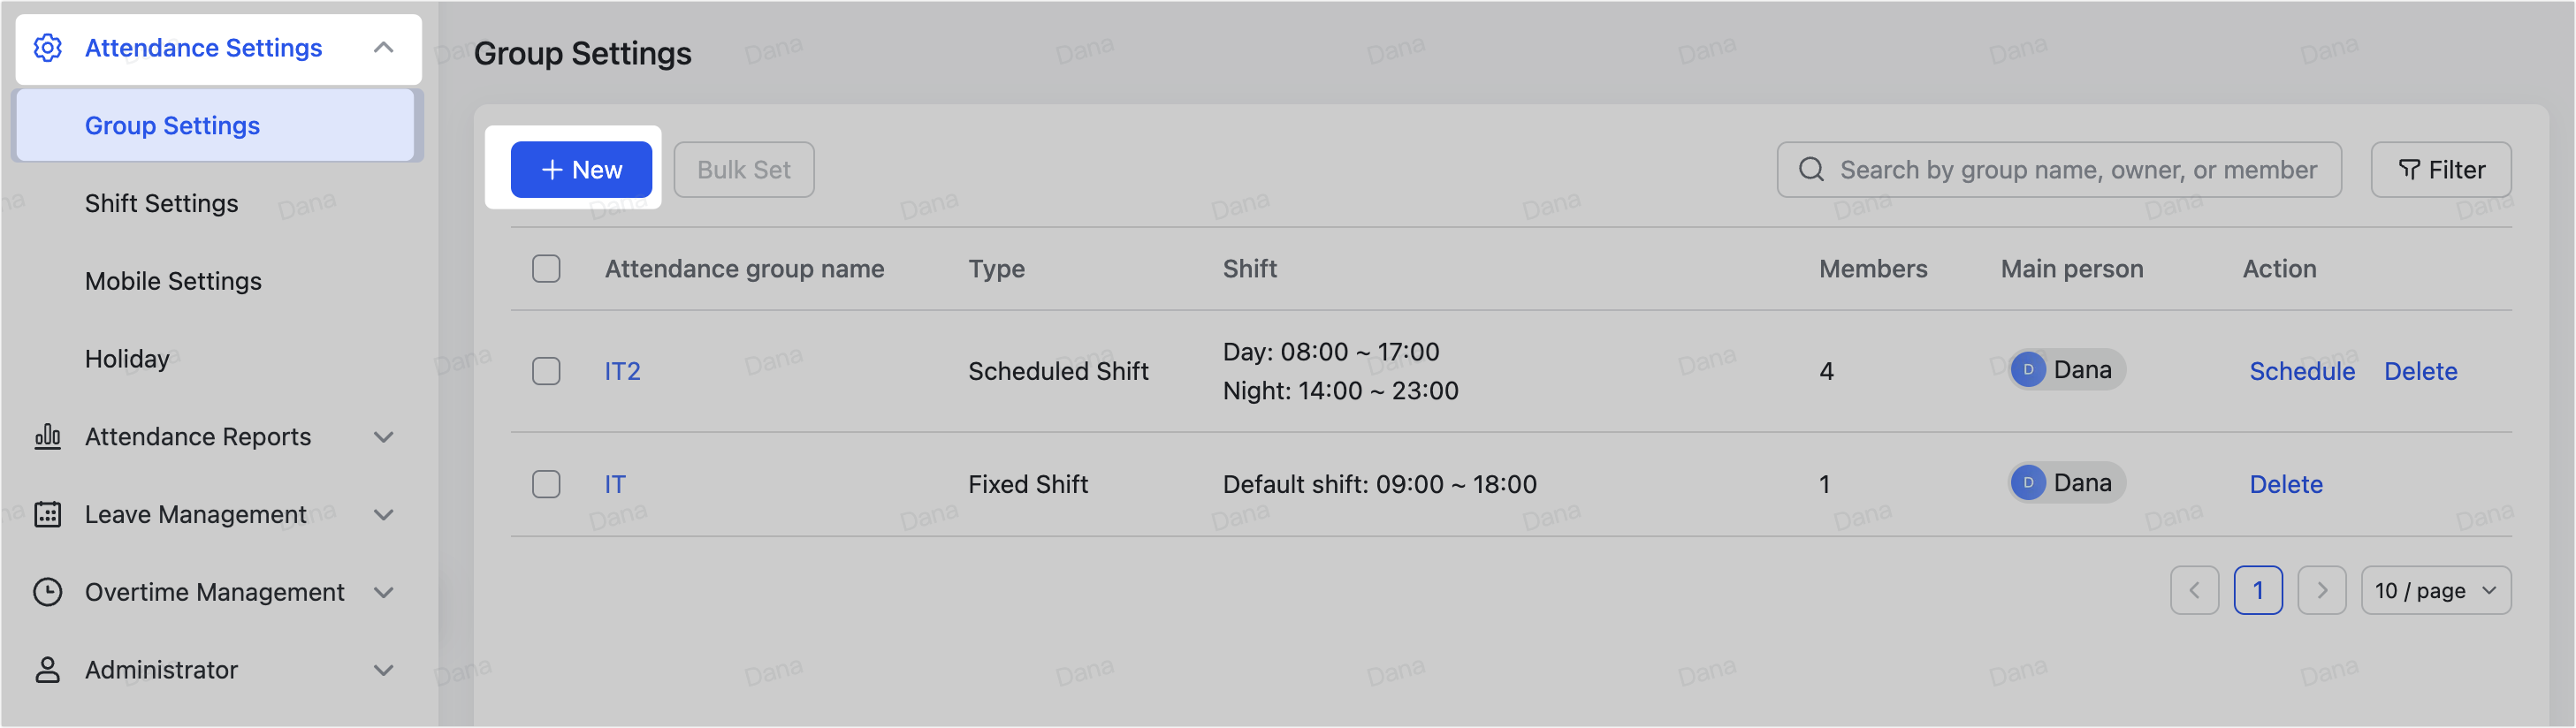
Task: Collapse the Attendance Settings section
Action: pyautogui.click(x=383, y=47)
